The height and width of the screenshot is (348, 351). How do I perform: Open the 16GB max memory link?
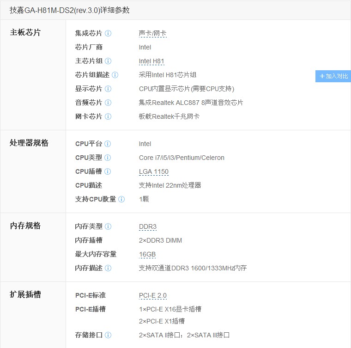(147, 254)
